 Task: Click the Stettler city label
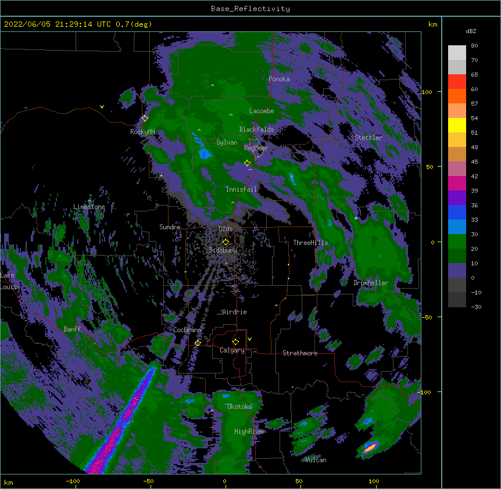tap(368, 138)
